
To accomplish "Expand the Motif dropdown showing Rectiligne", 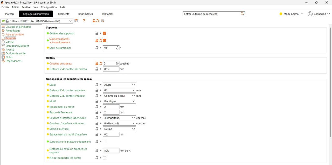I will [x=119, y=101].
